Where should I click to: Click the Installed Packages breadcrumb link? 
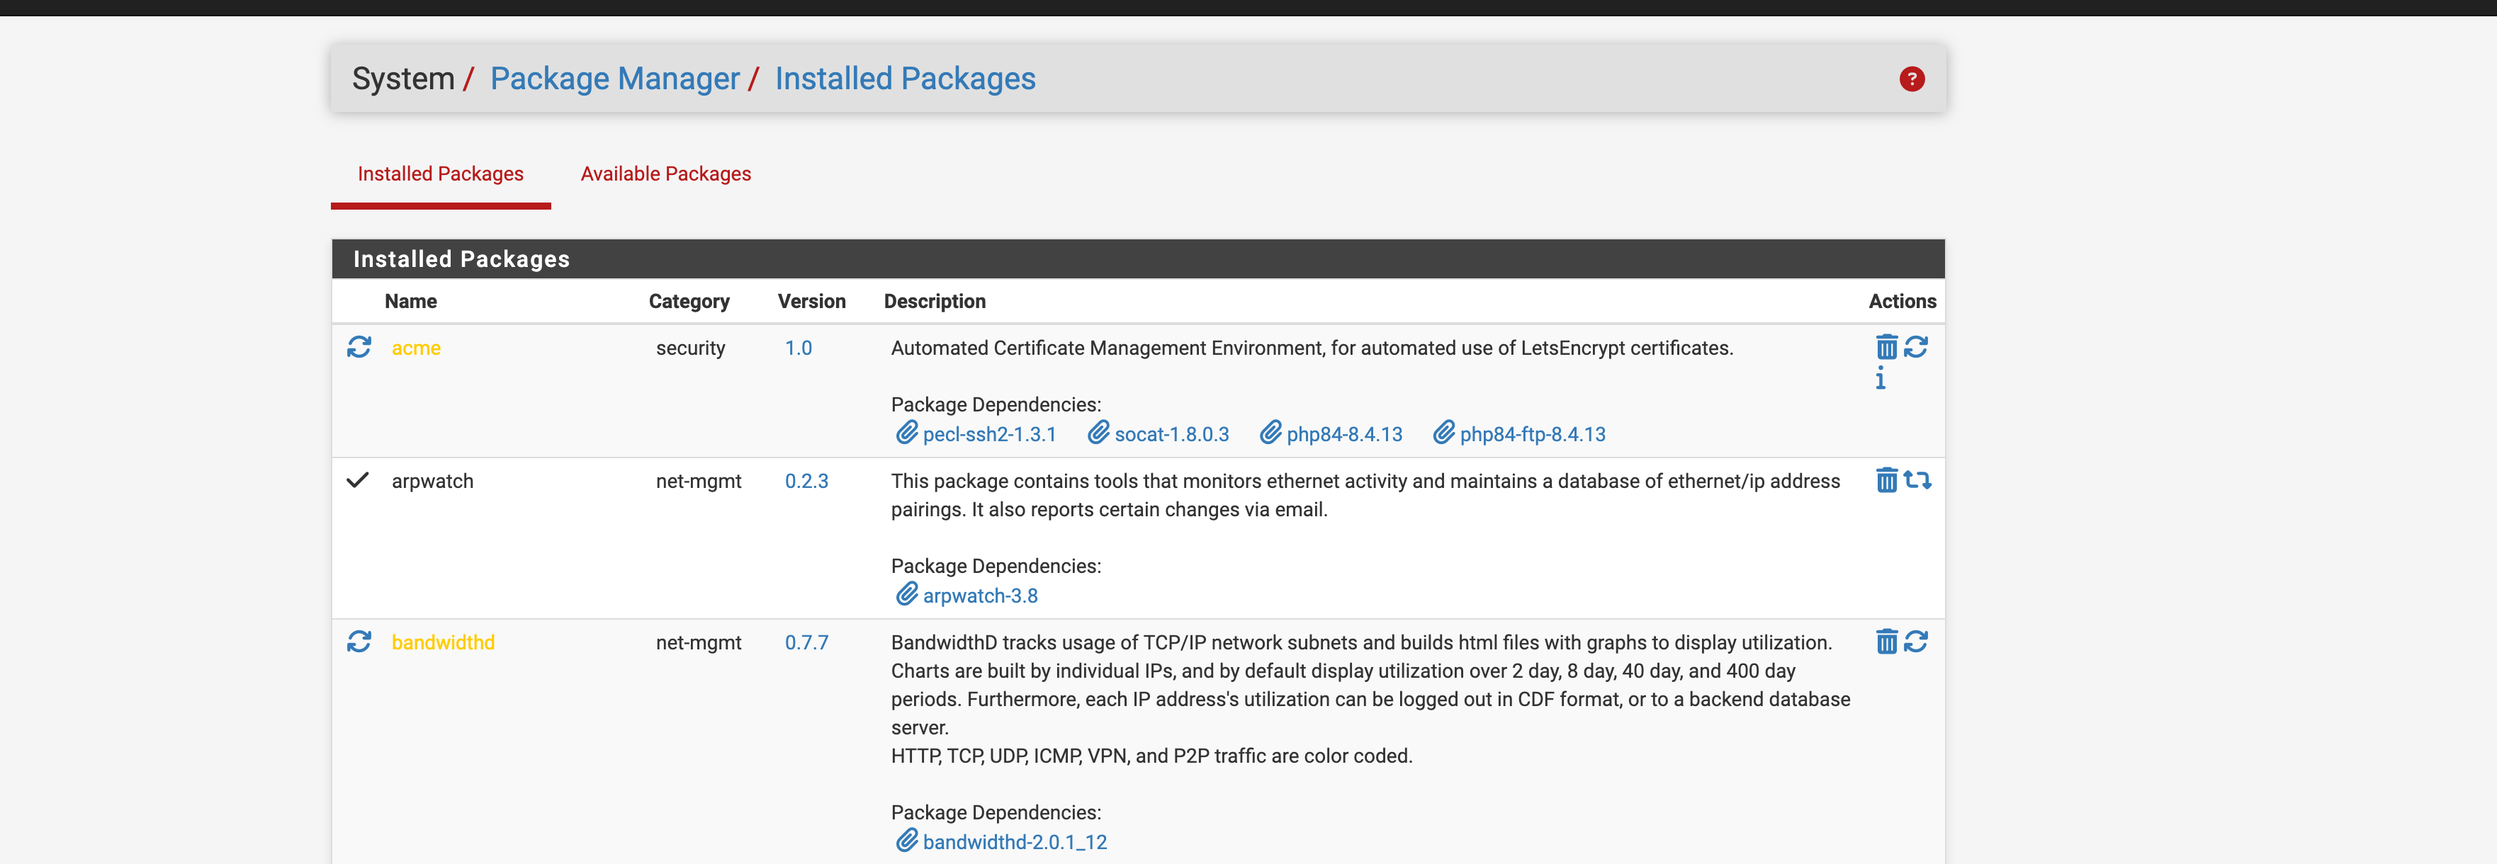pyautogui.click(x=904, y=79)
